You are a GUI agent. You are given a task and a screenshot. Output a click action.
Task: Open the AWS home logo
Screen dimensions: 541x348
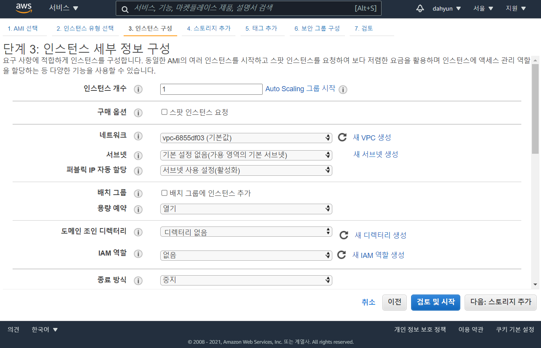tap(24, 8)
